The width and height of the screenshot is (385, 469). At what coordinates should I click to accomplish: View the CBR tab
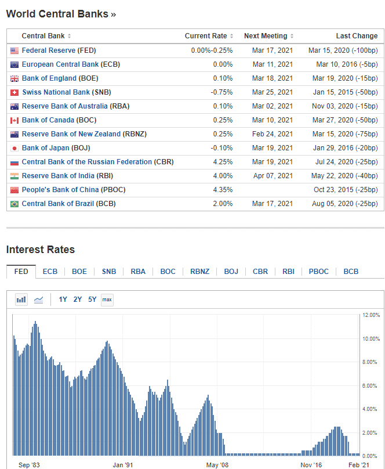click(x=260, y=272)
